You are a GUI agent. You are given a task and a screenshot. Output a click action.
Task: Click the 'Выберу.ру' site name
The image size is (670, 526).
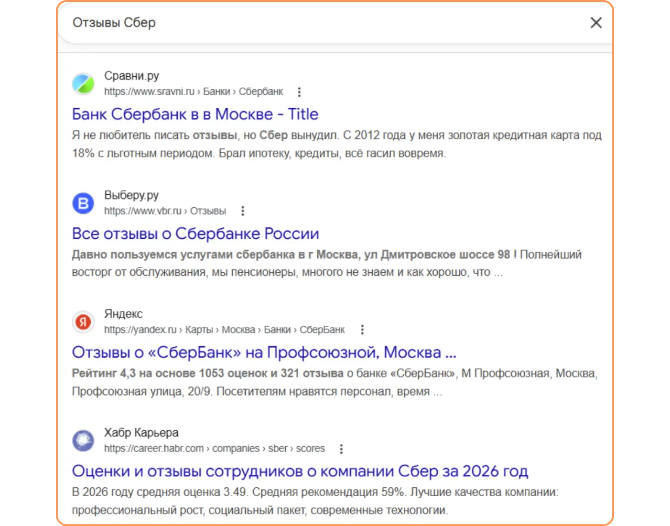[132, 195]
